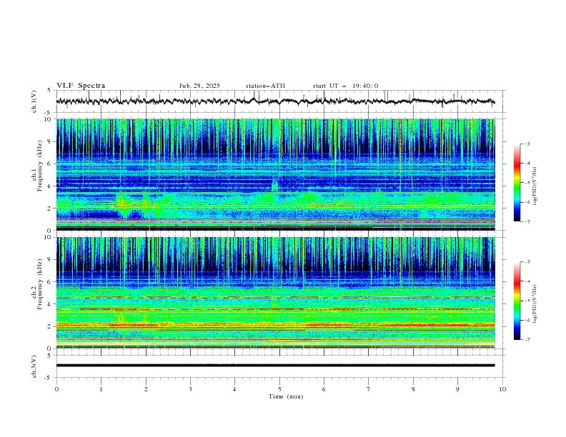This screenshot has width=566, height=437.
Task: Click the time axis end tick "10"
Action: pos(502,389)
